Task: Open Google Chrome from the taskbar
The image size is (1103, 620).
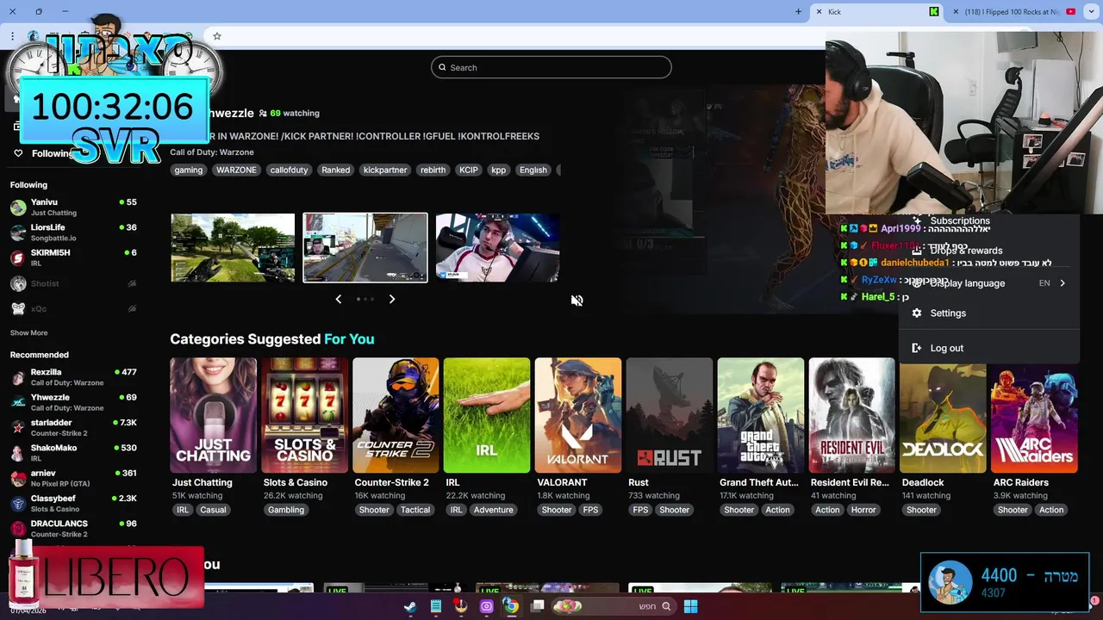Action: click(x=512, y=606)
